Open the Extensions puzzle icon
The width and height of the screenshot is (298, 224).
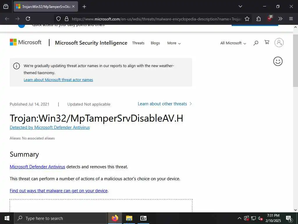(x=258, y=19)
